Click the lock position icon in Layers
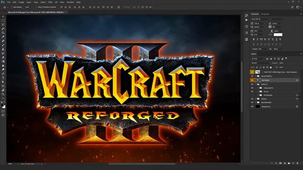Image resolution: width=303 pixels, height=170 pixels. point(264,67)
